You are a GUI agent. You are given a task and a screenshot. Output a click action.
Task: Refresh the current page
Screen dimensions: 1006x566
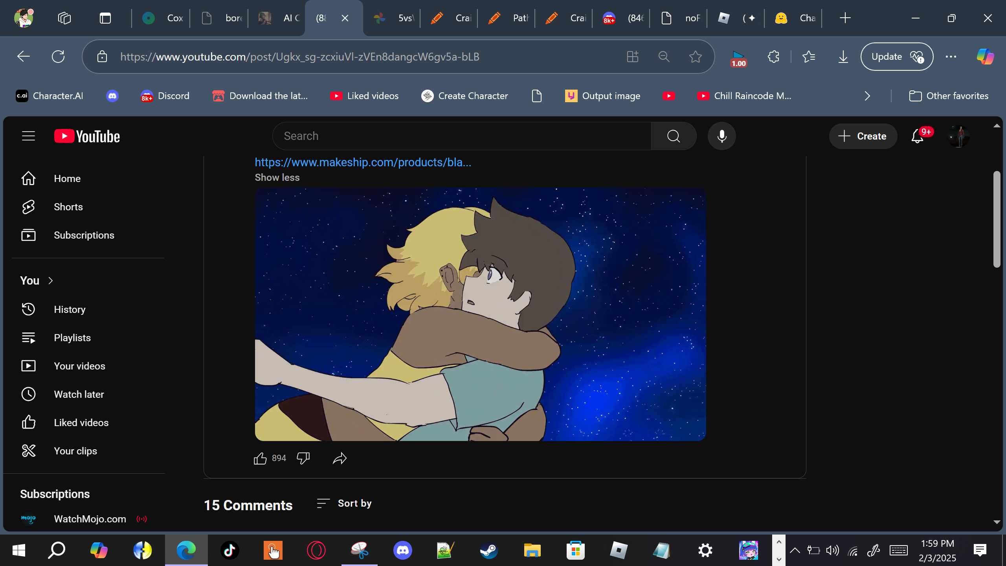point(58,57)
